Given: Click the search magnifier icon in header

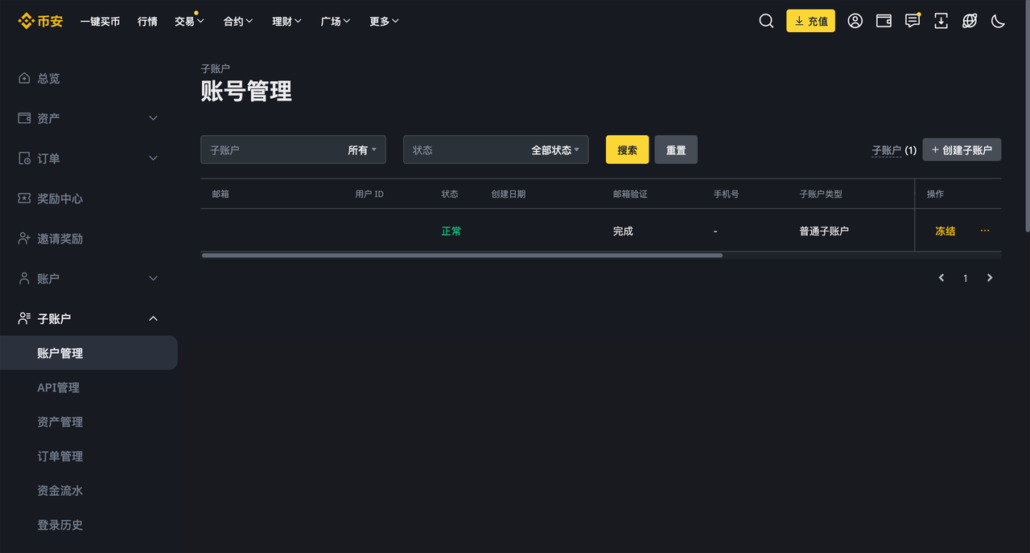Looking at the screenshot, I should pos(766,21).
